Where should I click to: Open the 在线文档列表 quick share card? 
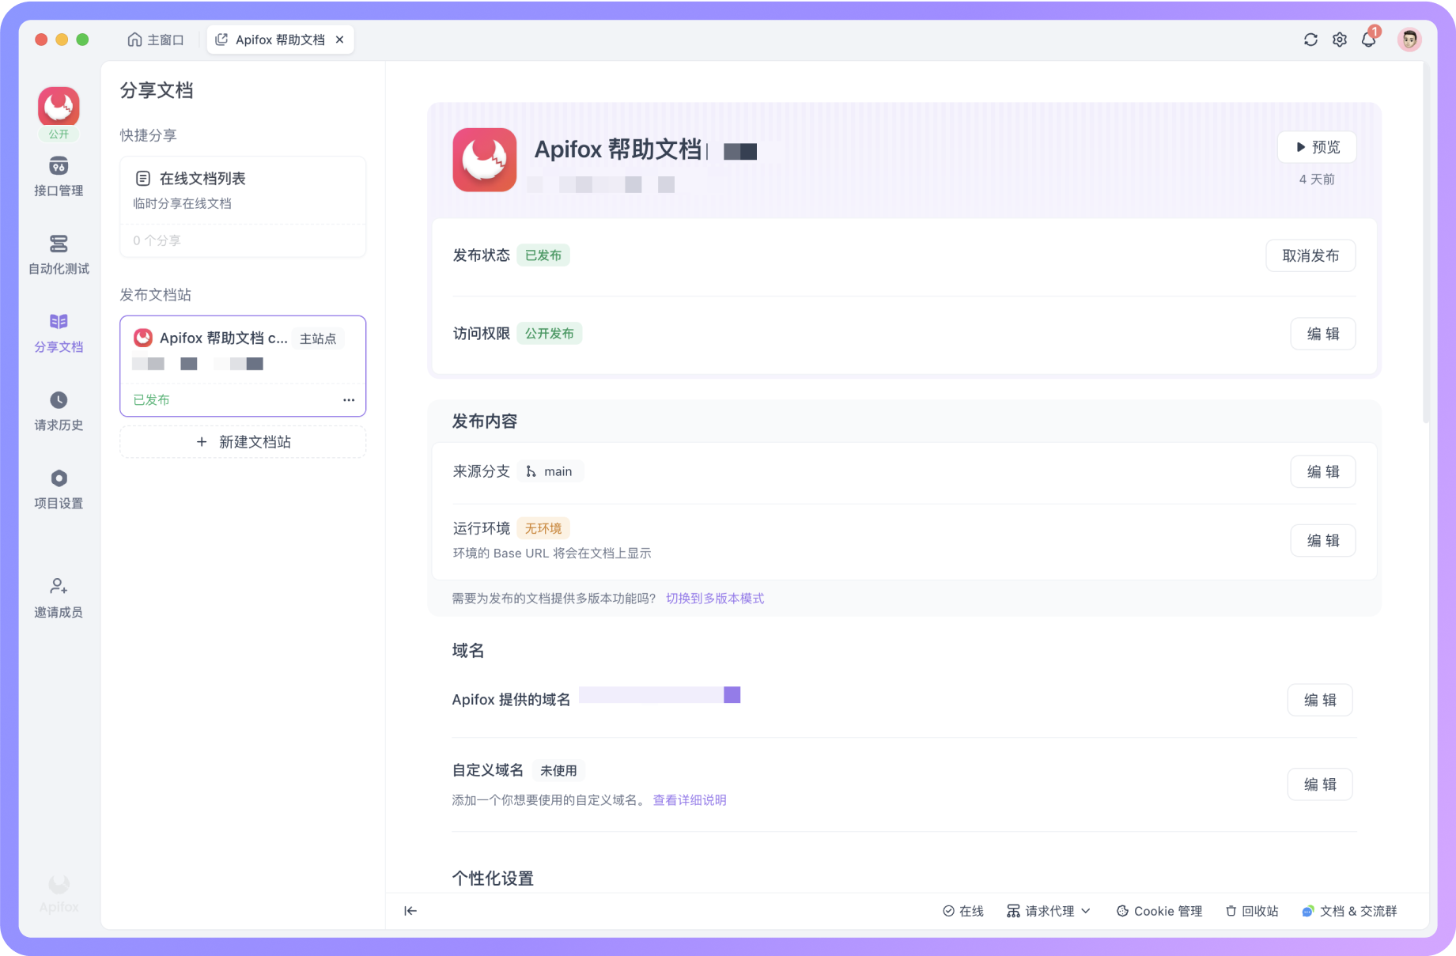coord(243,206)
